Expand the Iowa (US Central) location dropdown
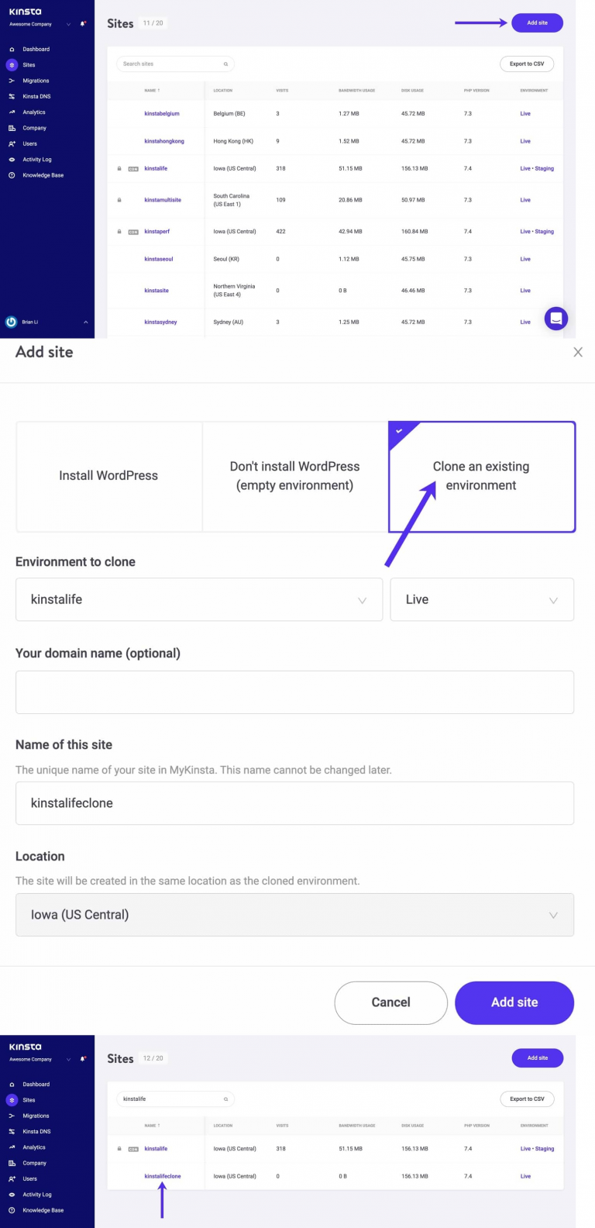Image resolution: width=595 pixels, height=1228 pixels. click(294, 915)
